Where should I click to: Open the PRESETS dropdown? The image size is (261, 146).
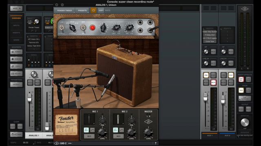(82, 11)
